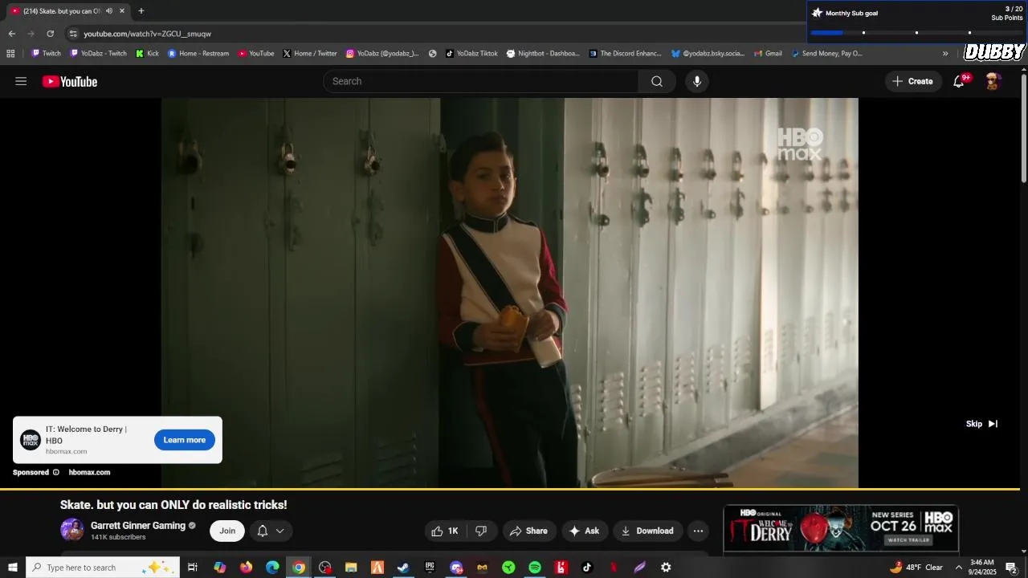This screenshot has width=1028, height=578.
Task: Open the YouTube guide hamburger menu
Action: 21,81
